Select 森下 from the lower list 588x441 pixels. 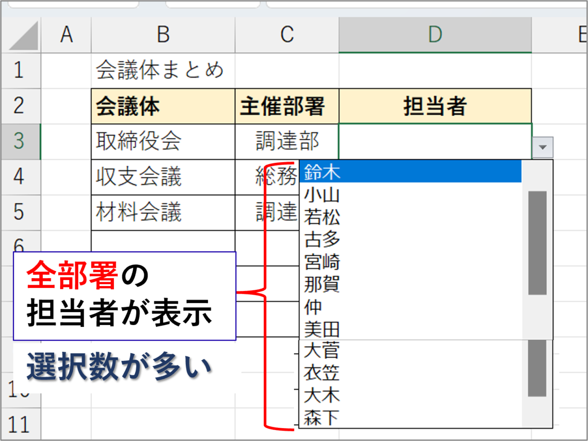[x=411, y=418]
